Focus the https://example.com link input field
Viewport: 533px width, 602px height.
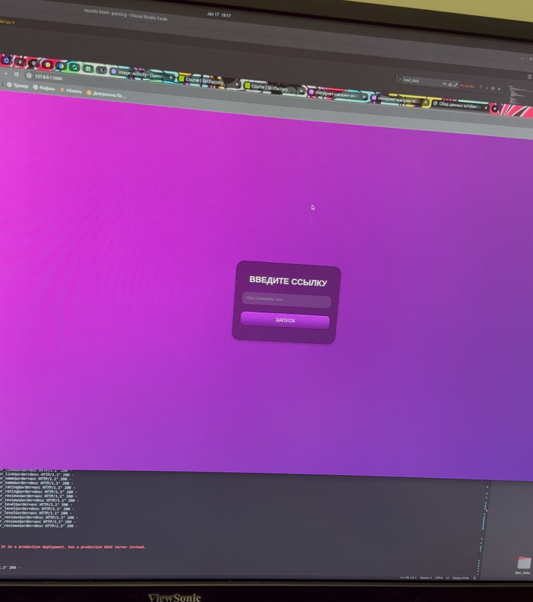coord(286,300)
